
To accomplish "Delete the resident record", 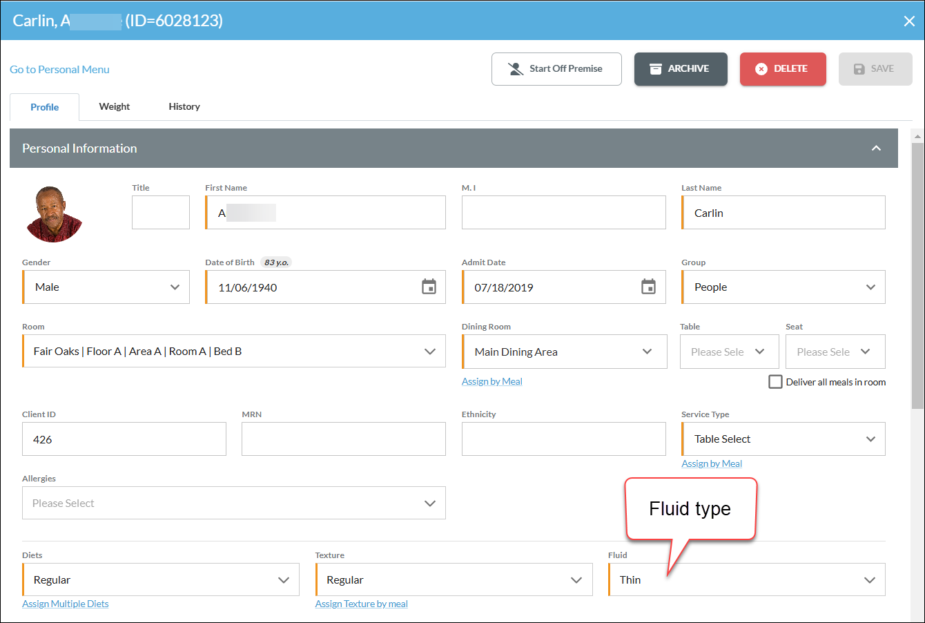I will click(783, 69).
